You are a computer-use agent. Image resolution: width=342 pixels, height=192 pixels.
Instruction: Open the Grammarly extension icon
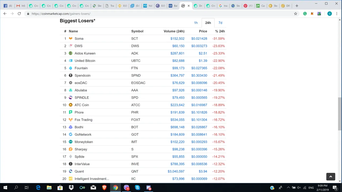(305, 14)
